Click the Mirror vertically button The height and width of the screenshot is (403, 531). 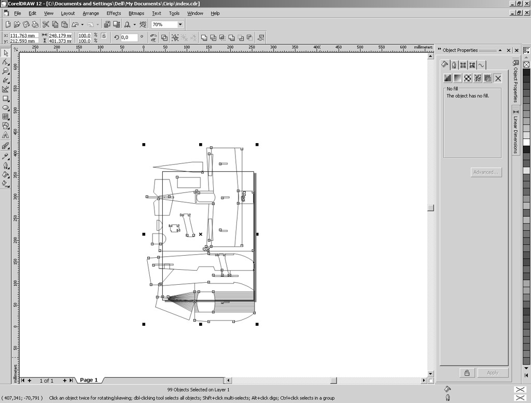click(153, 40)
